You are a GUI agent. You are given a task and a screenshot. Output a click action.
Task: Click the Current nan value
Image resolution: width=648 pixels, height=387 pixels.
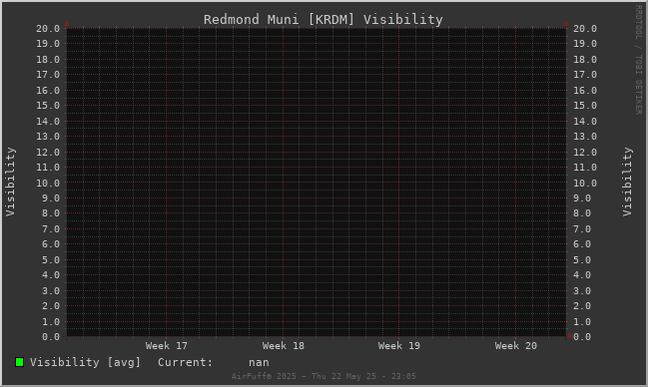pyautogui.click(x=259, y=362)
